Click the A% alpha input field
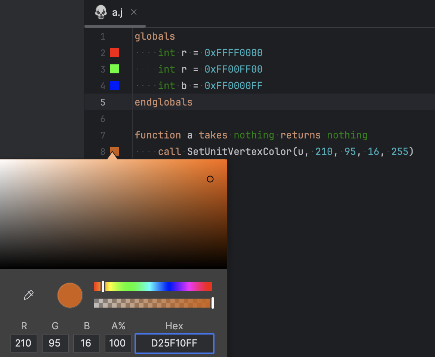 tap(118, 344)
